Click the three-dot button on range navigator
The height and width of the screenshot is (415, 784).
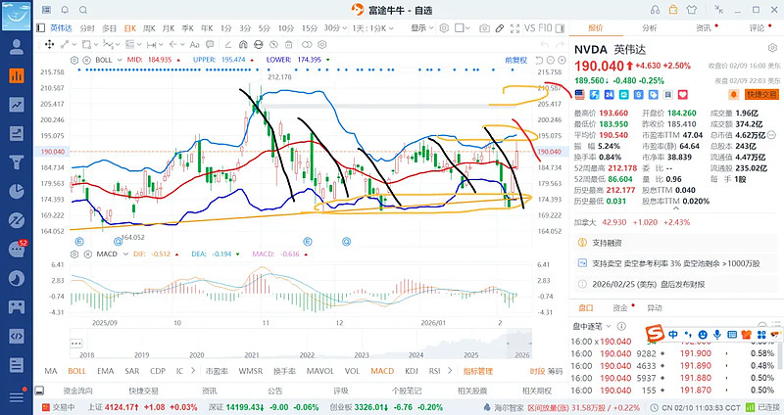76,344
